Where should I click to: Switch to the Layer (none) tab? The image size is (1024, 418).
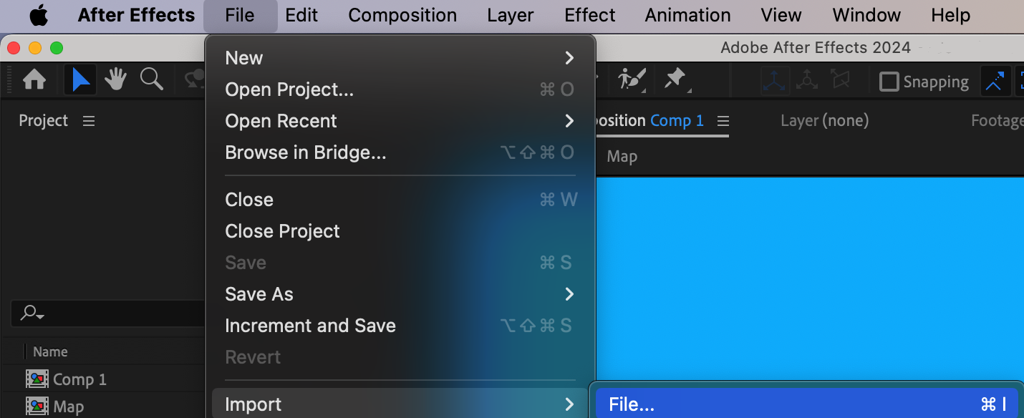pos(824,121)
